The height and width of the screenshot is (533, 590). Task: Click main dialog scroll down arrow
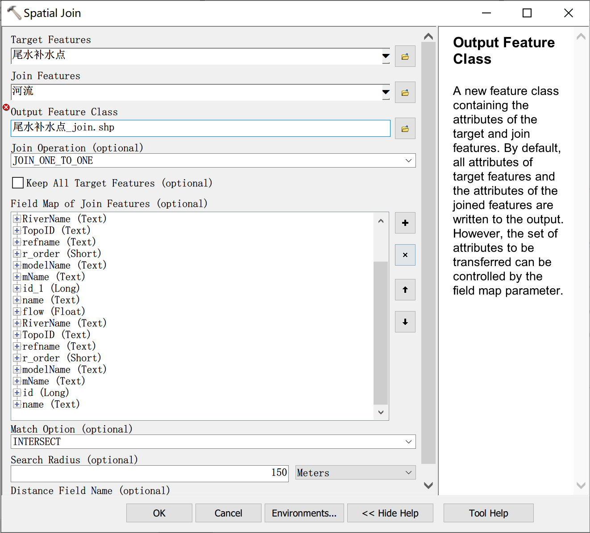[428, 485]
